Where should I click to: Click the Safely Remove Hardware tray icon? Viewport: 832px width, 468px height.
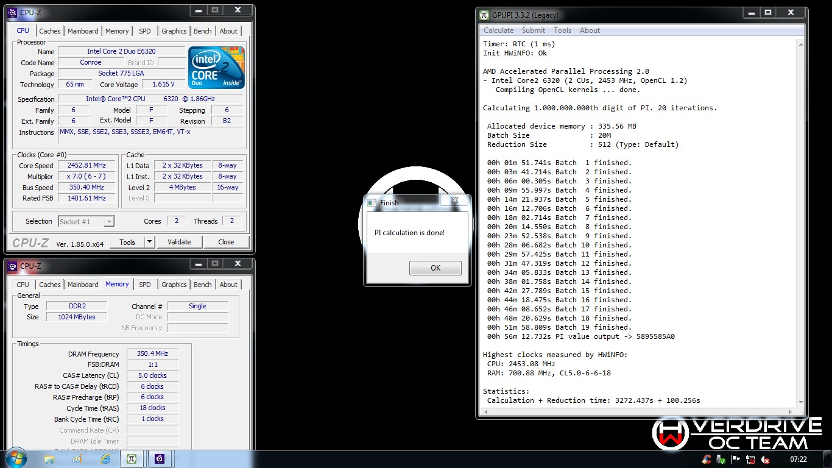(722, 459)
